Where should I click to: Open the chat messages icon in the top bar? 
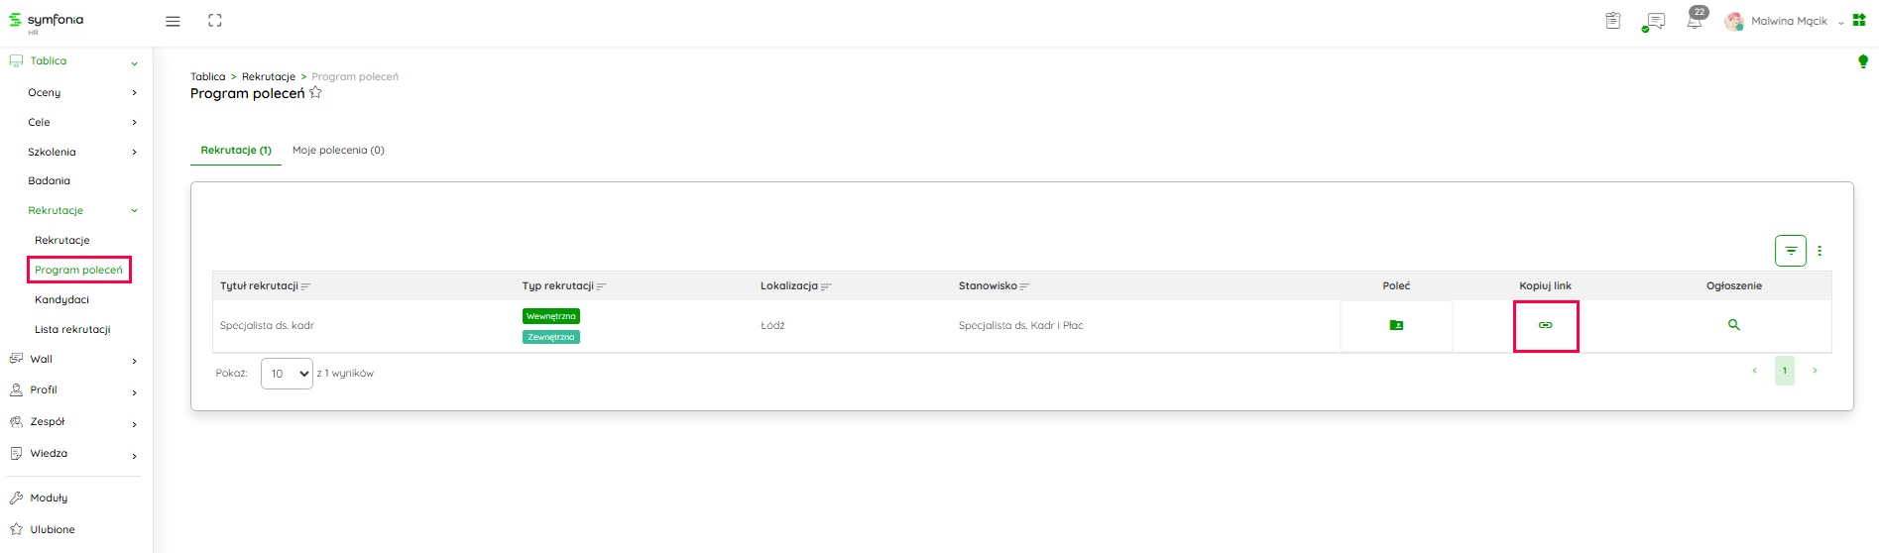tap(1654, 21)
